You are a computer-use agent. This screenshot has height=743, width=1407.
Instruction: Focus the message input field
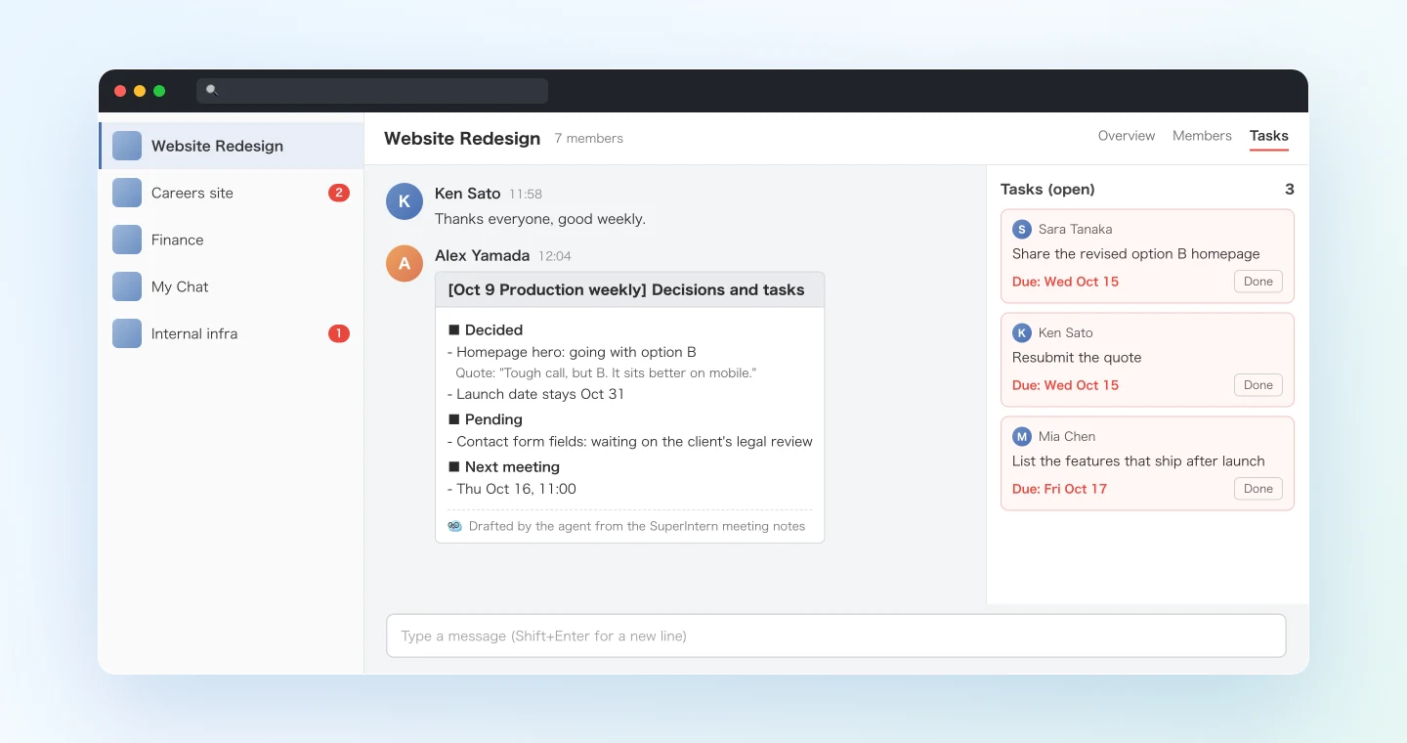(x=836, y=635)
